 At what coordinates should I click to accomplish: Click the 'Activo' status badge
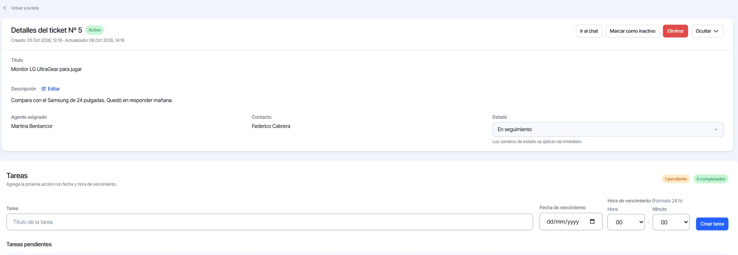[95, 30]
